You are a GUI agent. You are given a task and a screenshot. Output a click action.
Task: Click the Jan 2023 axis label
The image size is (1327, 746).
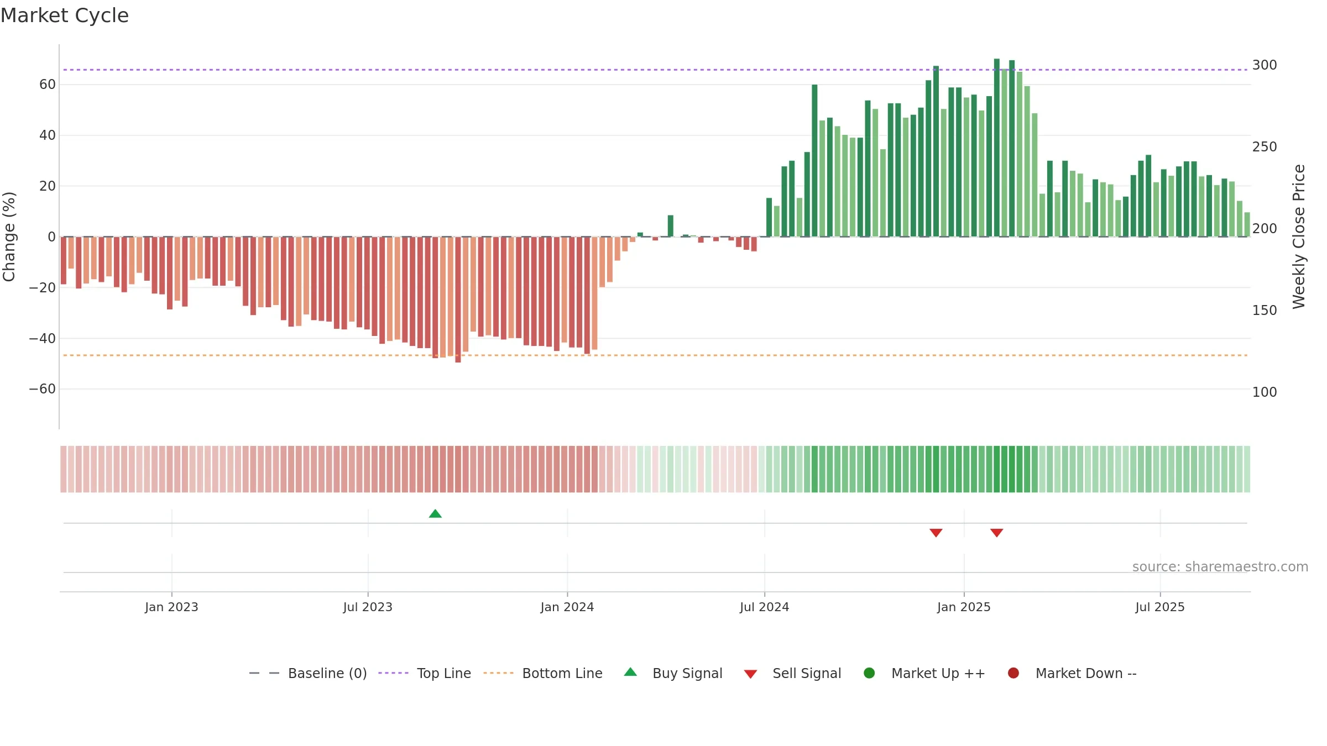tap(171, 607)
